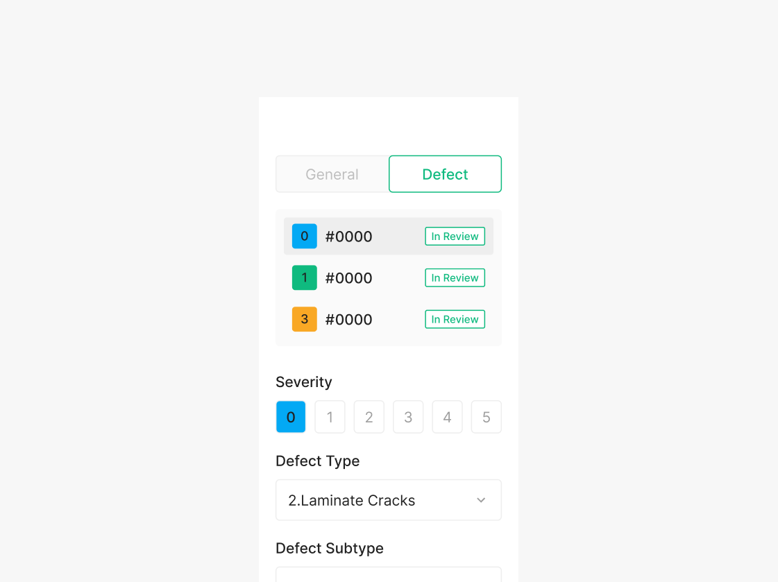The height and width of the screenshot is (582, 778).
Task: Click In Review tag on first defect
Action: click(455, 237)
